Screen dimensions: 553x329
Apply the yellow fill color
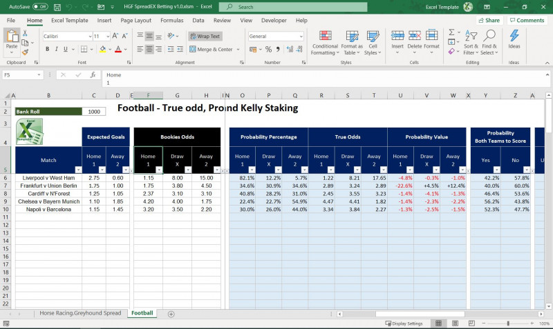click(102, 49)
